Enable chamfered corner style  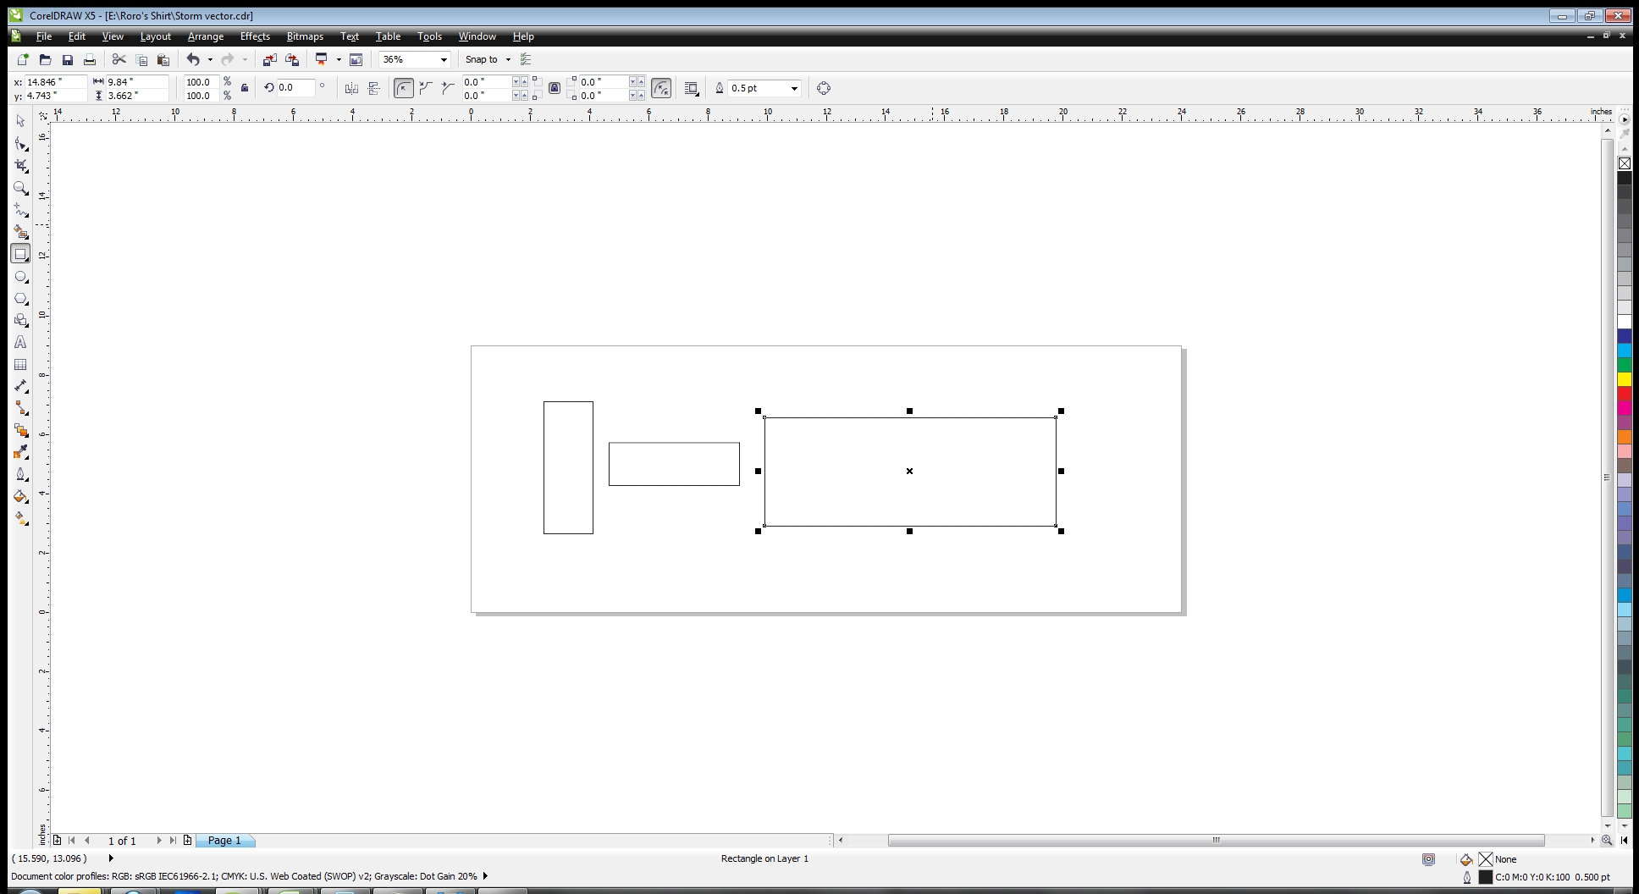448,88
